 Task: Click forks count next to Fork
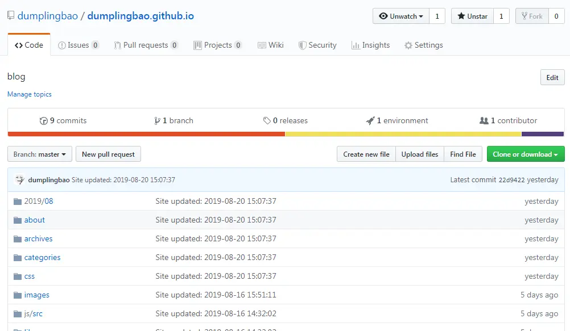556,16
